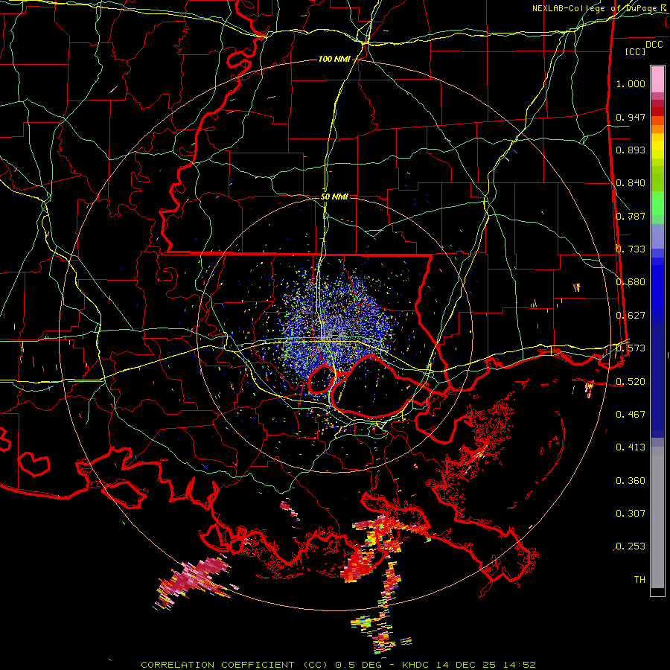The height and width of the screenshot is (670, 670).
Task: Pick the bright green color band on scale
Action: [x=657, y=203]
